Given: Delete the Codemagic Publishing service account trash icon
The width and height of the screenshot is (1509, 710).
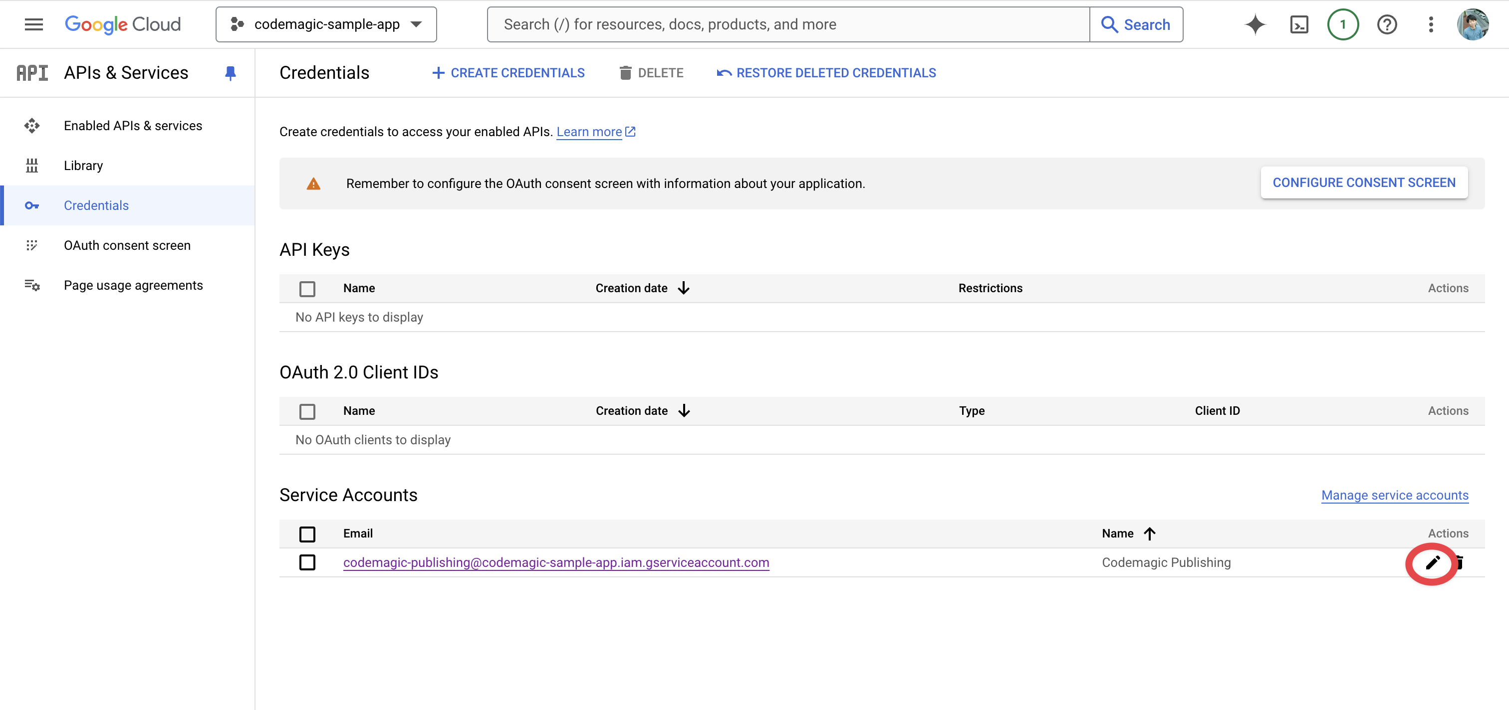Looking at the screenshot, I should coord(1459,562).
